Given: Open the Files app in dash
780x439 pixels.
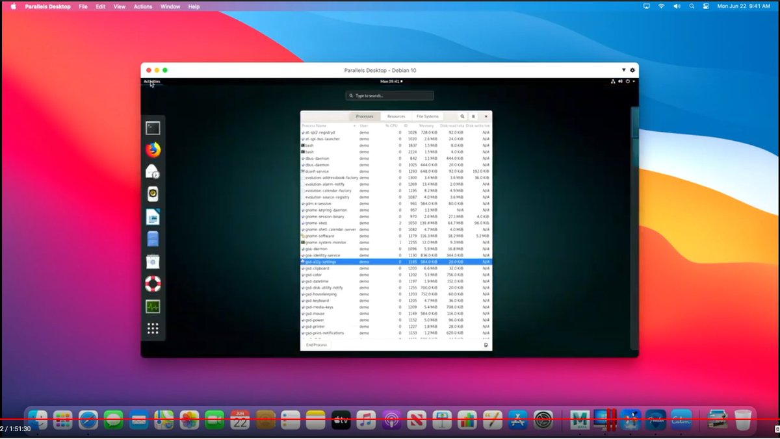Looking at the screenshot, I should point(153,239).
